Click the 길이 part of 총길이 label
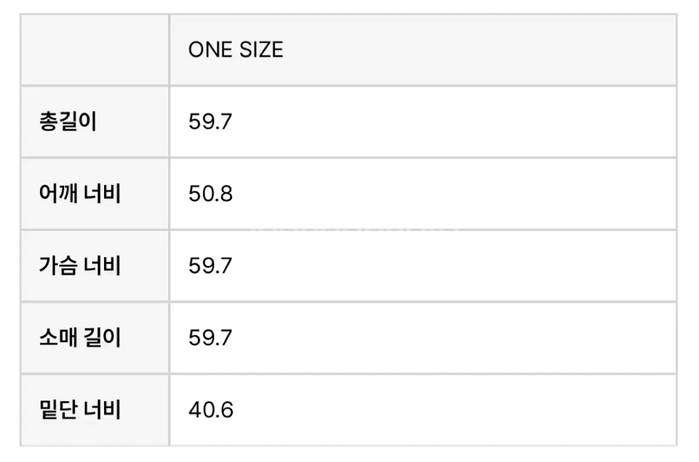This screenshot has width=699, height=462. point(77,121)
